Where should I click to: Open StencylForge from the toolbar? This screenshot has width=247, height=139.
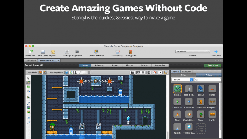(x=117, y=52)
